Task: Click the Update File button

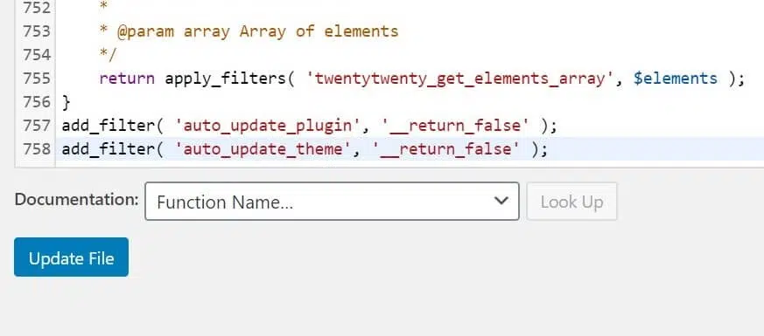Action: click(x=71, y=257)
